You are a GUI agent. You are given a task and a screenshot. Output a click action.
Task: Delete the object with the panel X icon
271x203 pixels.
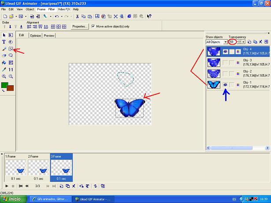pos(260,42)
